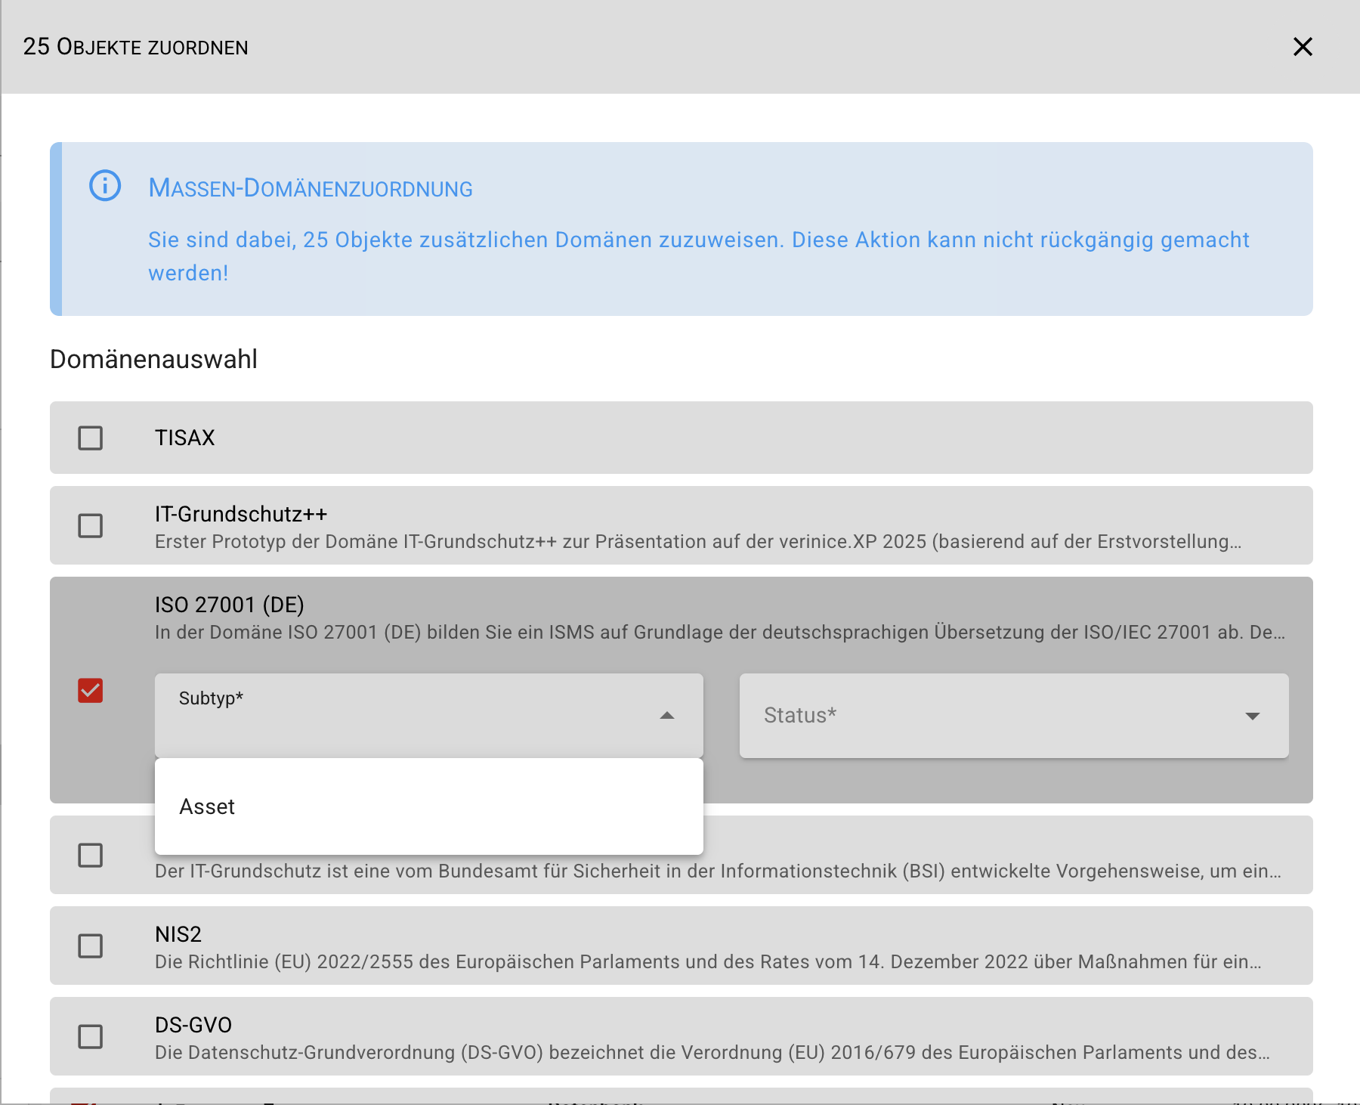Click the TISAX row label
Viewport: 1360px width, 1105px height.
pos(185,438)
